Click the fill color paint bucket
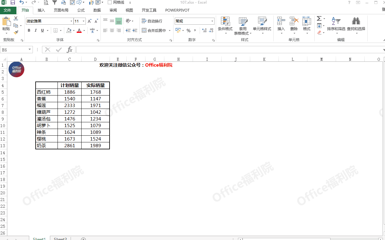Viewport: 385px width, 240px height. click(x=69, y=30)
